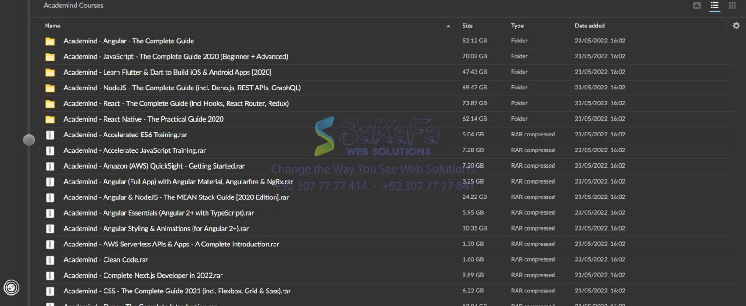Image resolution: width=746 pixels, height=306 pixels.
Task: Click folder icon of NodeJS Complete Guide
Action: pyautogui.click(x=50, y=88)
